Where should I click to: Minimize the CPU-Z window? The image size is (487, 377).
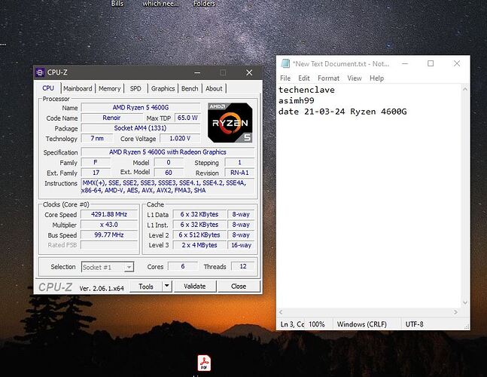point(197,72)
